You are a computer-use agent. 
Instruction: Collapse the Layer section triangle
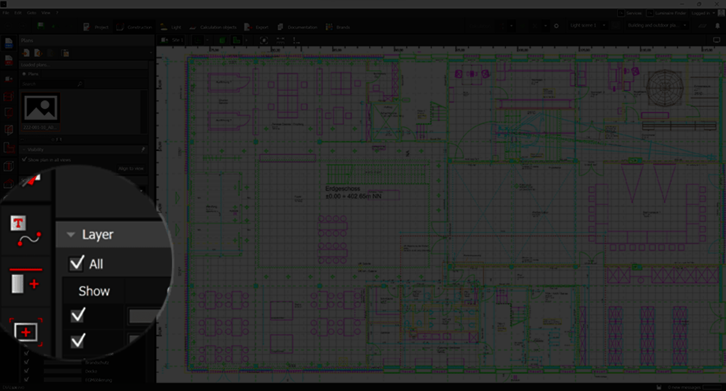(70, 234)
